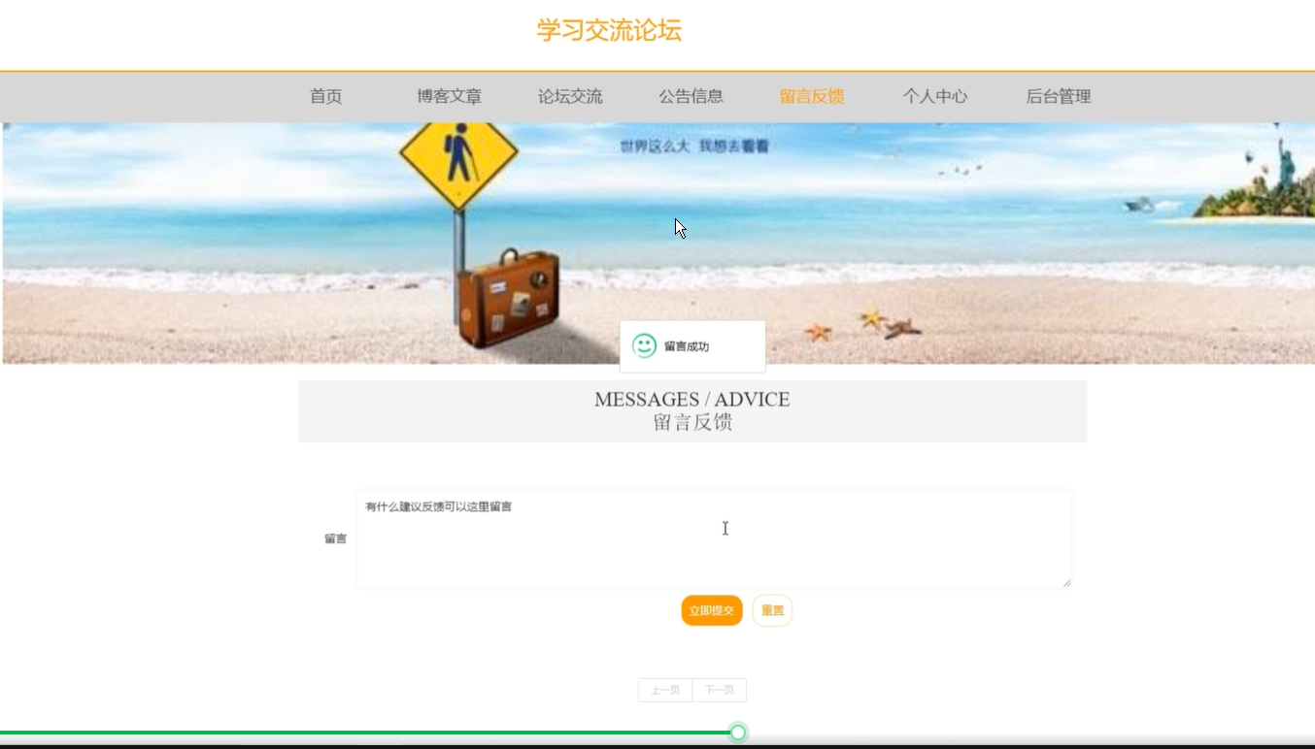The width and height of the screenshot is (1315, 749).
Task: Go to 博客文章 in the navigation bar
Action: (x=449, y=96)
